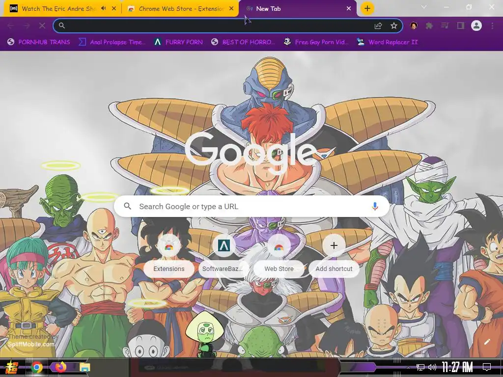Open the volume tray icon
This screenshot has width=503, height=377.
(432, 367)
